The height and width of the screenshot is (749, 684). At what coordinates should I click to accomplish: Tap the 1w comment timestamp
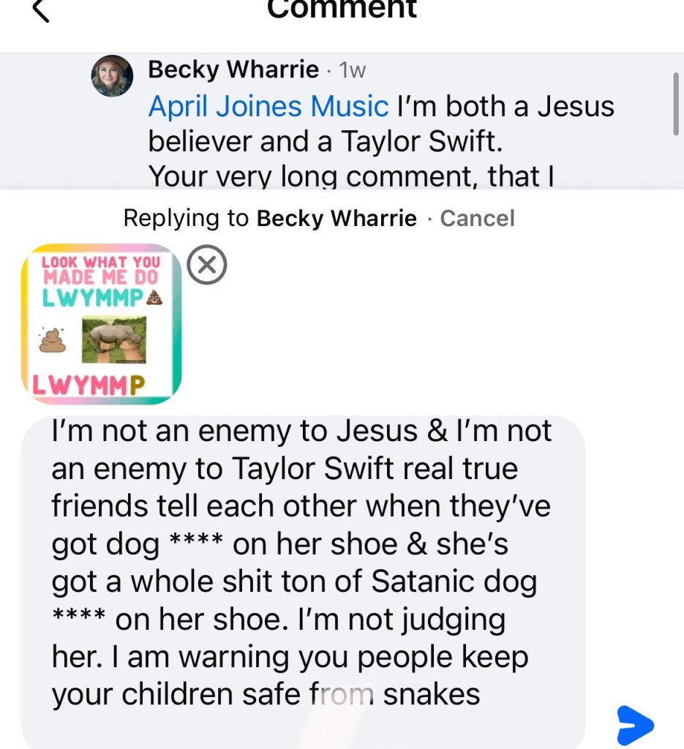point(353,71)
